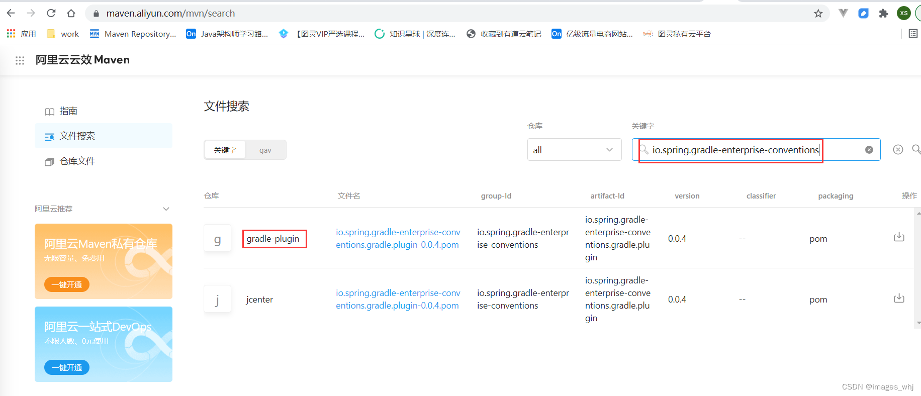This screenshot has width=921, height=396.
Task: Click the j repository badge
Action: 217,299
